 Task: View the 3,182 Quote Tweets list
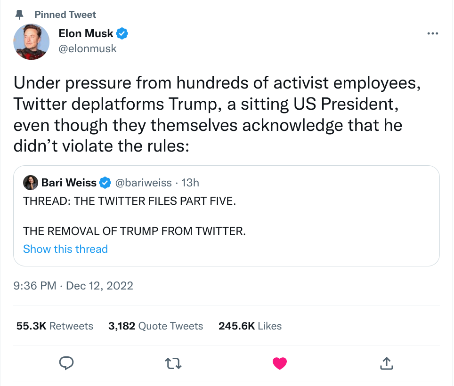point(155,326)
